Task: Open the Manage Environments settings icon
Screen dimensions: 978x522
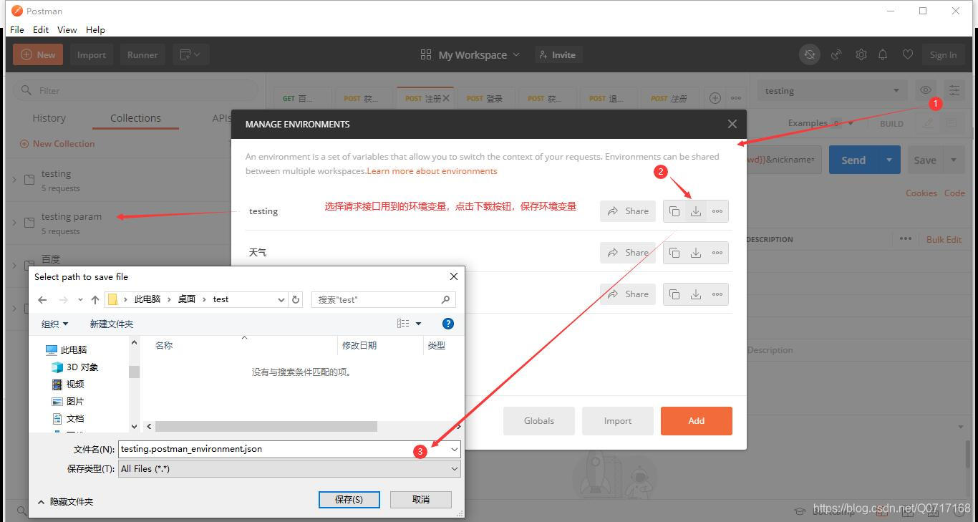Action: point(954,90)
